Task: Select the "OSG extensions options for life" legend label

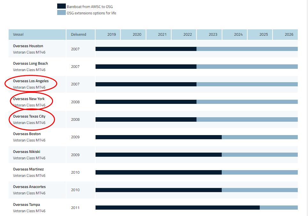Action: [x=91, y=13]
